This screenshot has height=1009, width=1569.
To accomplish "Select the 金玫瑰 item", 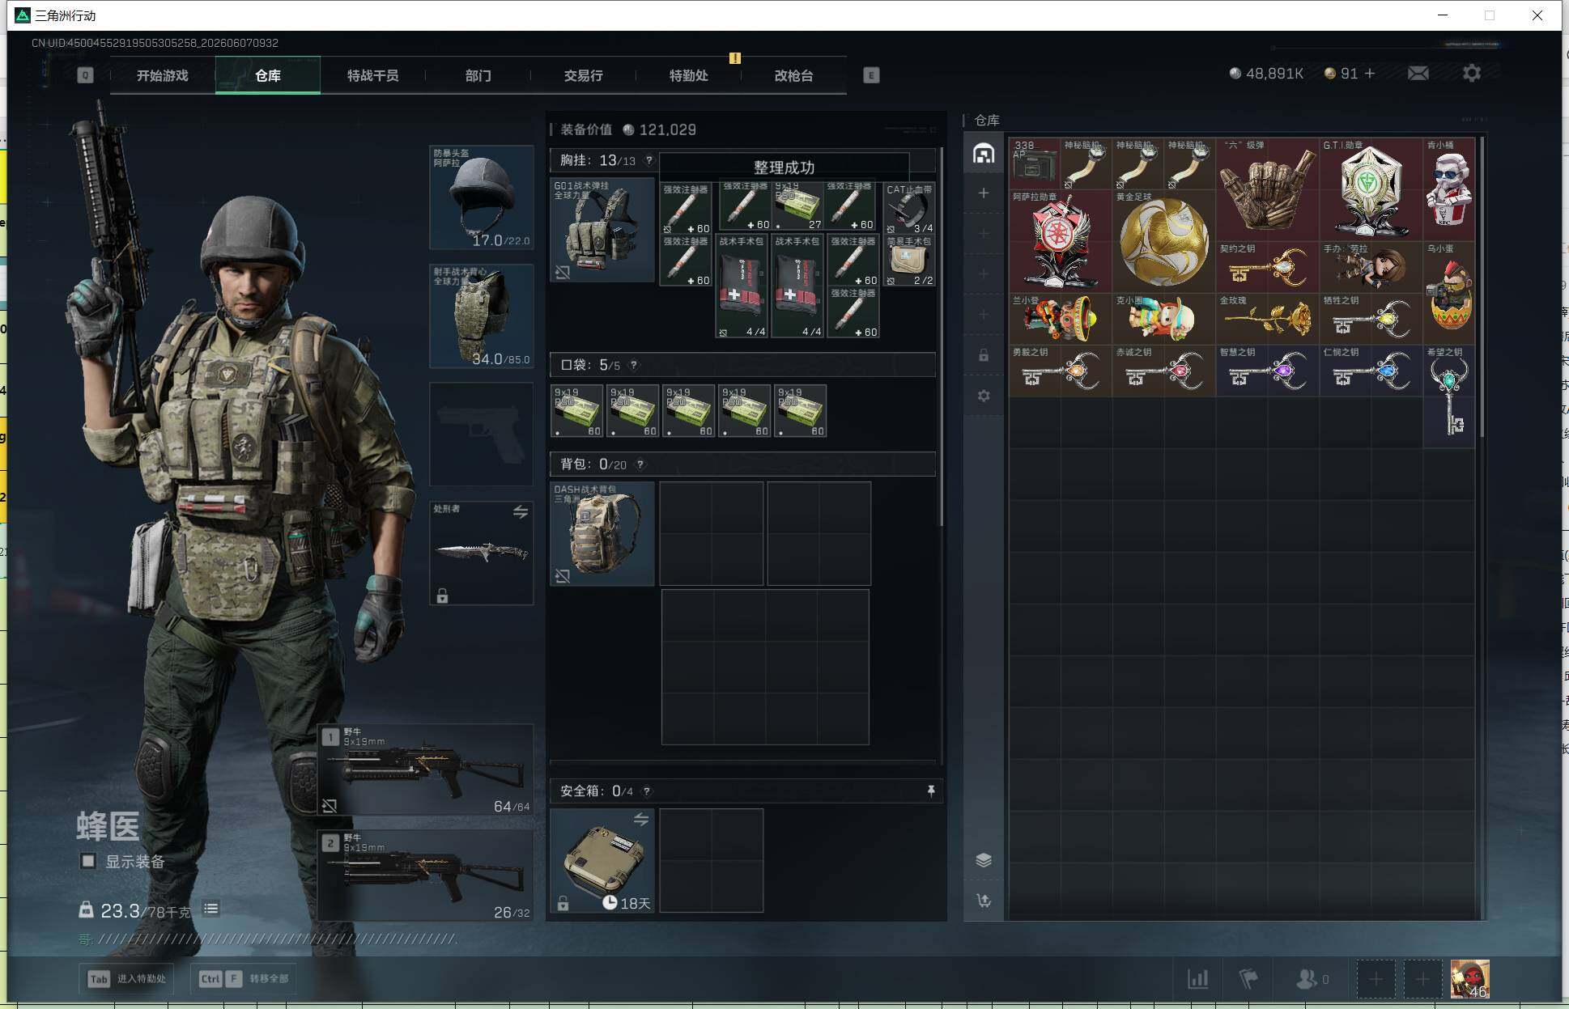I will [1267, 319].
